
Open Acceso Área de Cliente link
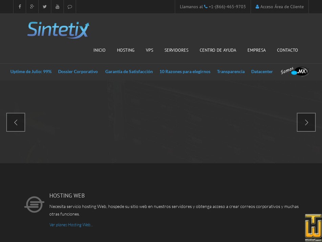[280, 7]
